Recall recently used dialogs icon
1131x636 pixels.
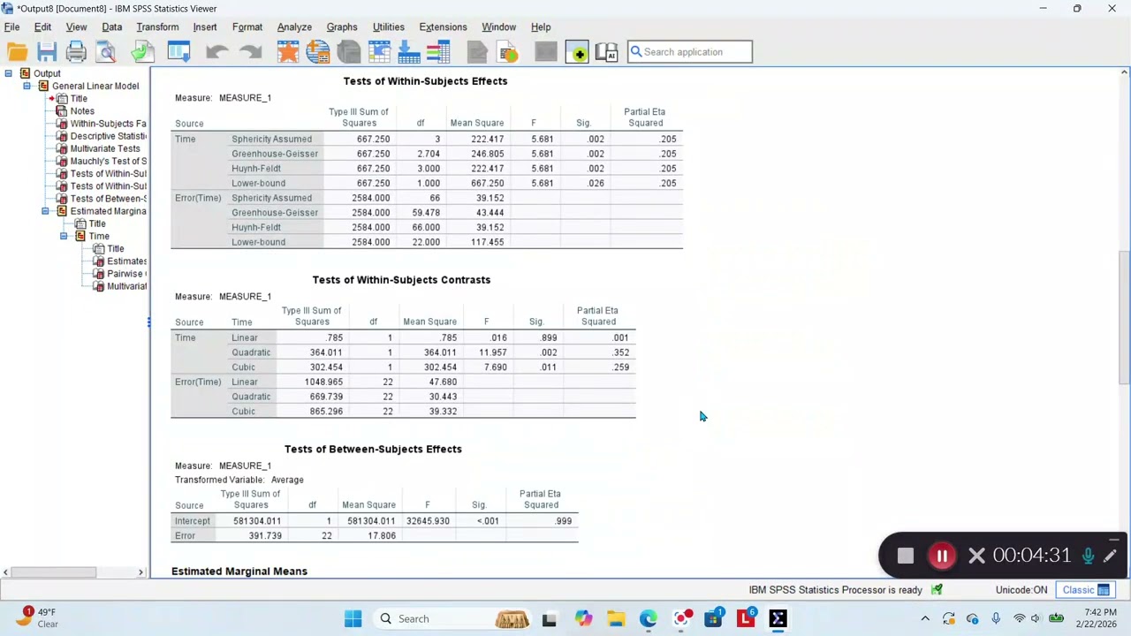pyautogui.click(x=178, y=52)
